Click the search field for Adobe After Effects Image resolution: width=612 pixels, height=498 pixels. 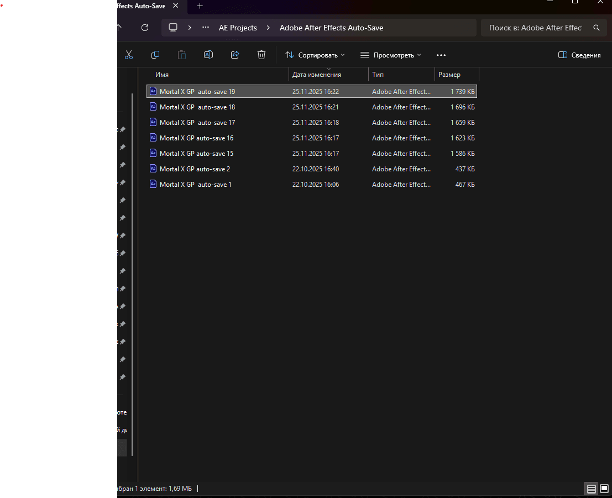[x=535, y=28]
